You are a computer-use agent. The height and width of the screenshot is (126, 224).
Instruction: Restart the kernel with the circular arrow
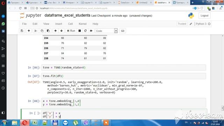coord(85,31)
